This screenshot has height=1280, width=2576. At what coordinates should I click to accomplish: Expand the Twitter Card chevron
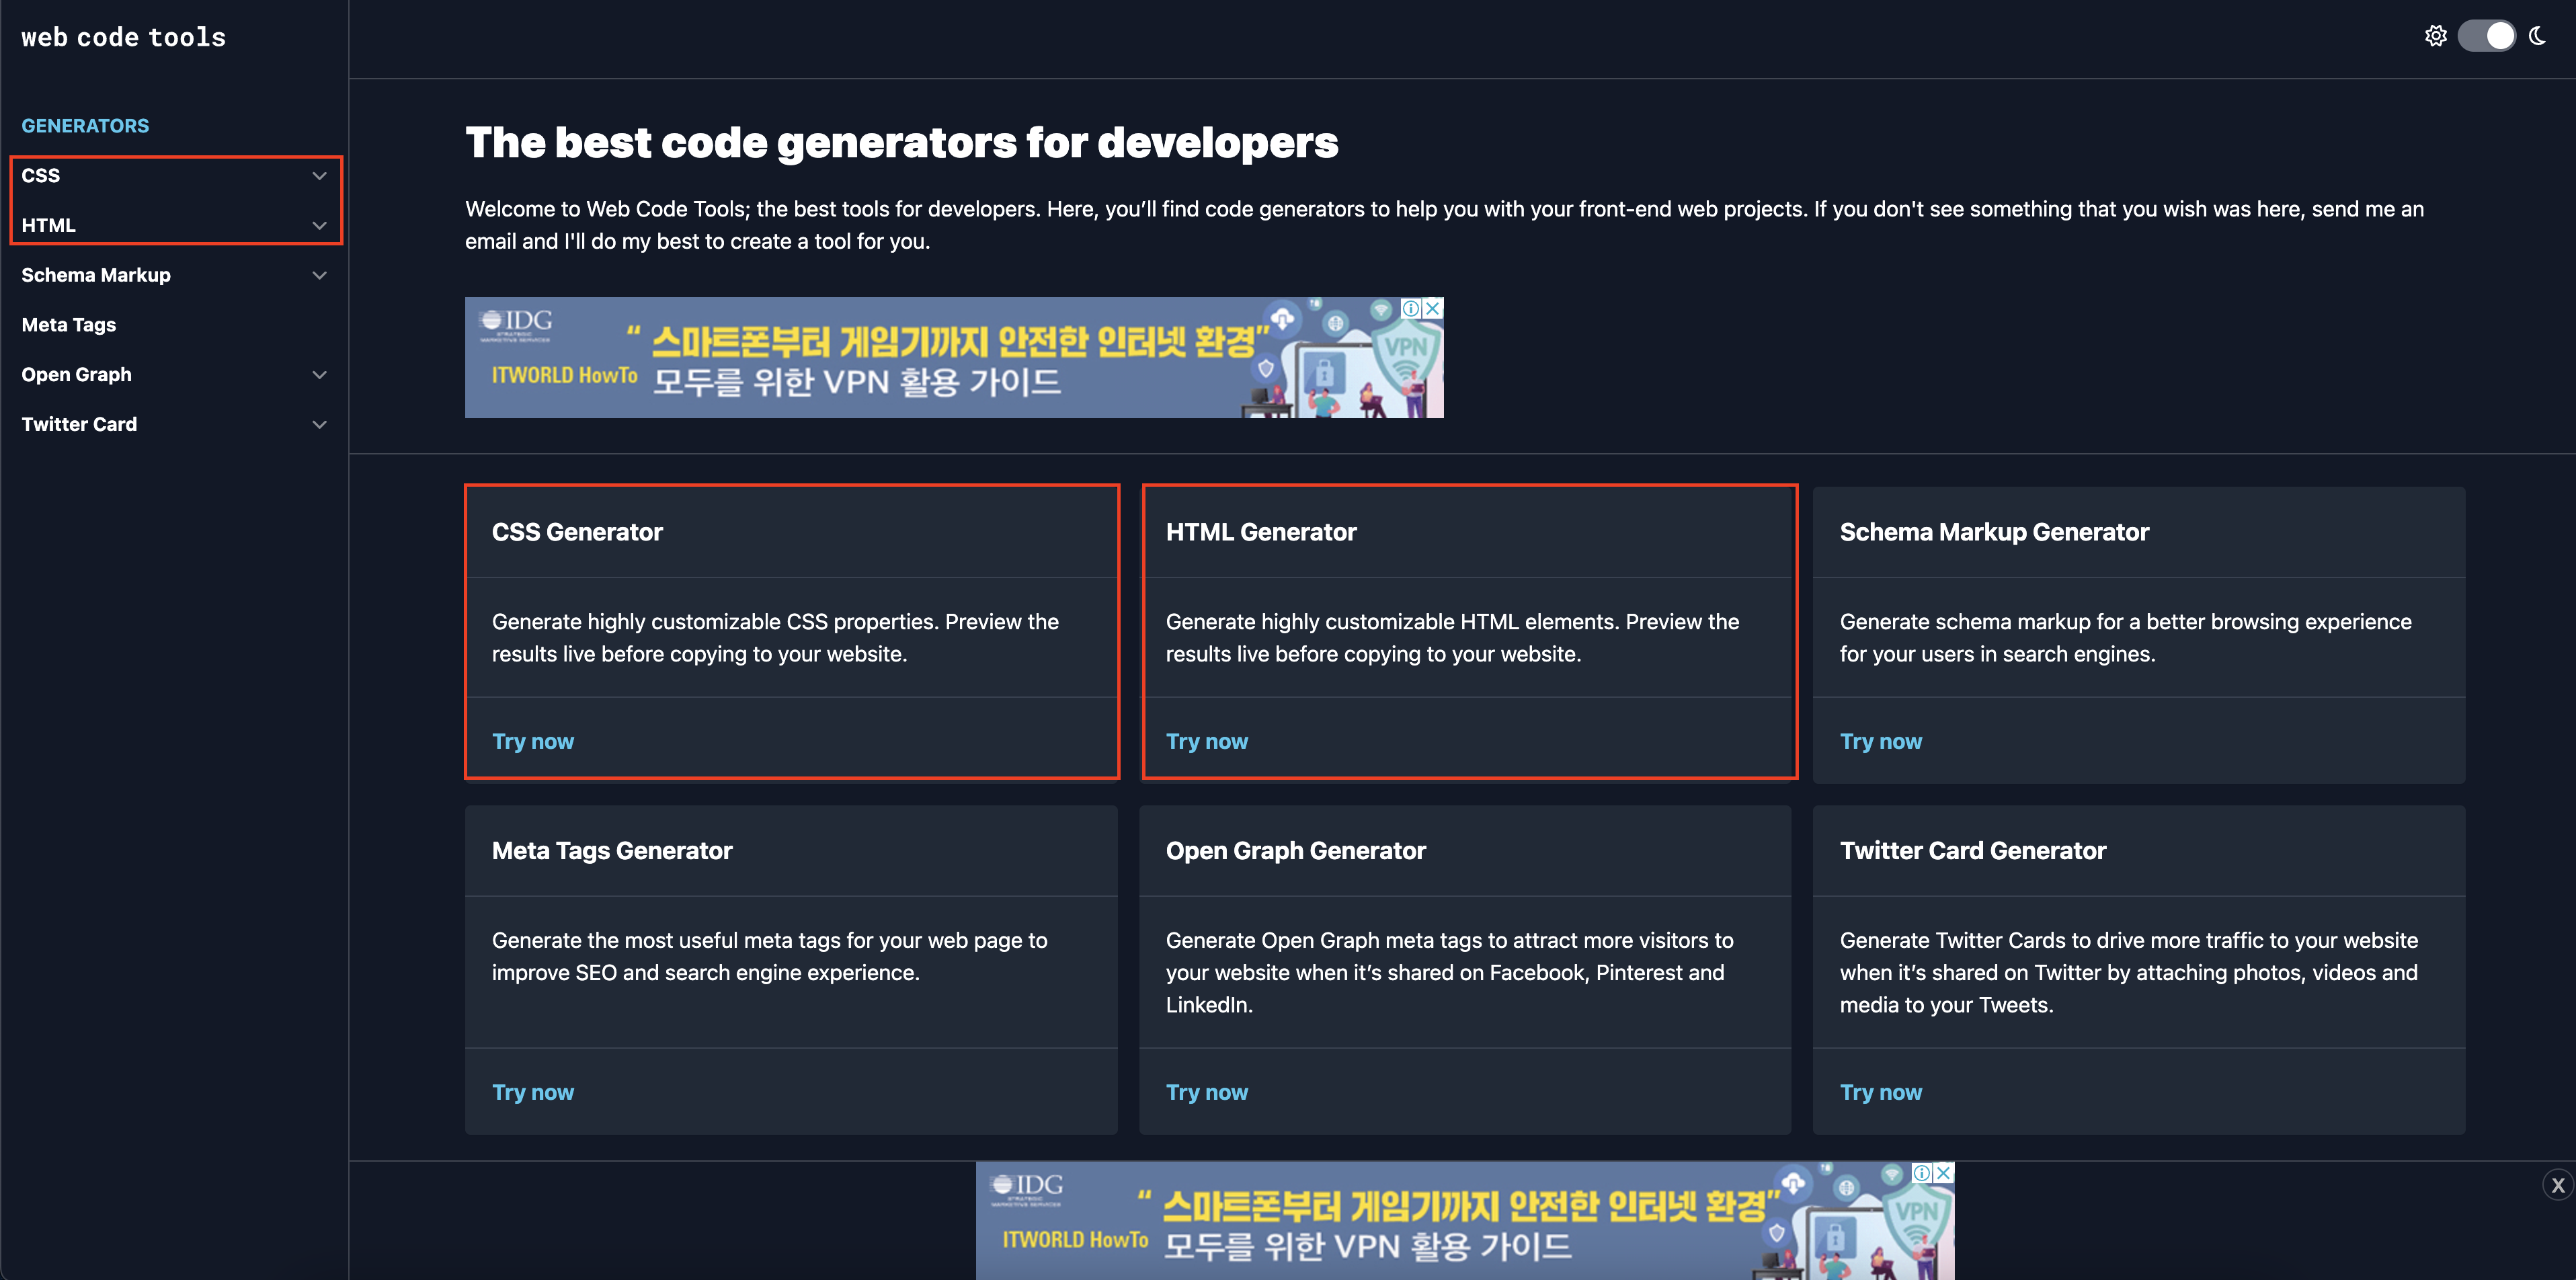tap(319, 425)
